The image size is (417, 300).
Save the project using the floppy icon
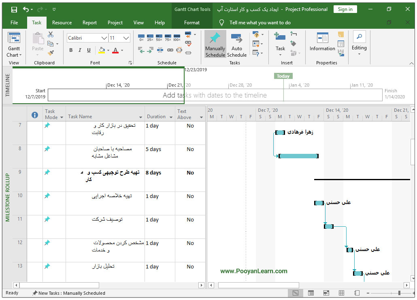pyautogui.click(x=14, y=9)
